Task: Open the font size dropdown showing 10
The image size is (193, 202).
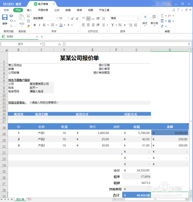Action: (64, 18)
